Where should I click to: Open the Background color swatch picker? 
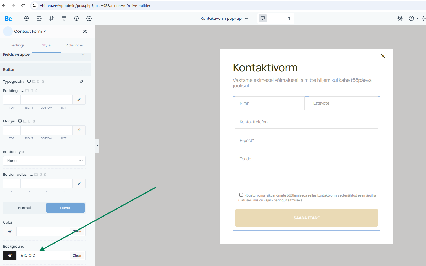click(10, 255)
